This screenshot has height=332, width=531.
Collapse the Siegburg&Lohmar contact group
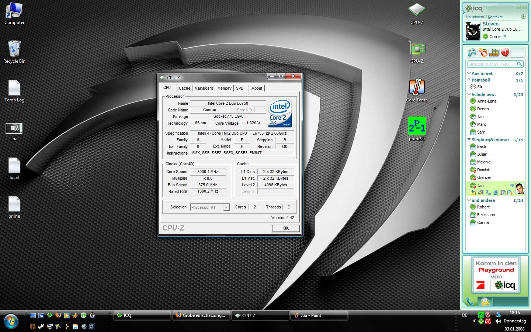pos(469,139)
